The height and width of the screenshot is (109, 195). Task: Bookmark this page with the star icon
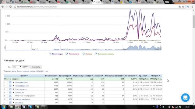(x=183, y=7)
